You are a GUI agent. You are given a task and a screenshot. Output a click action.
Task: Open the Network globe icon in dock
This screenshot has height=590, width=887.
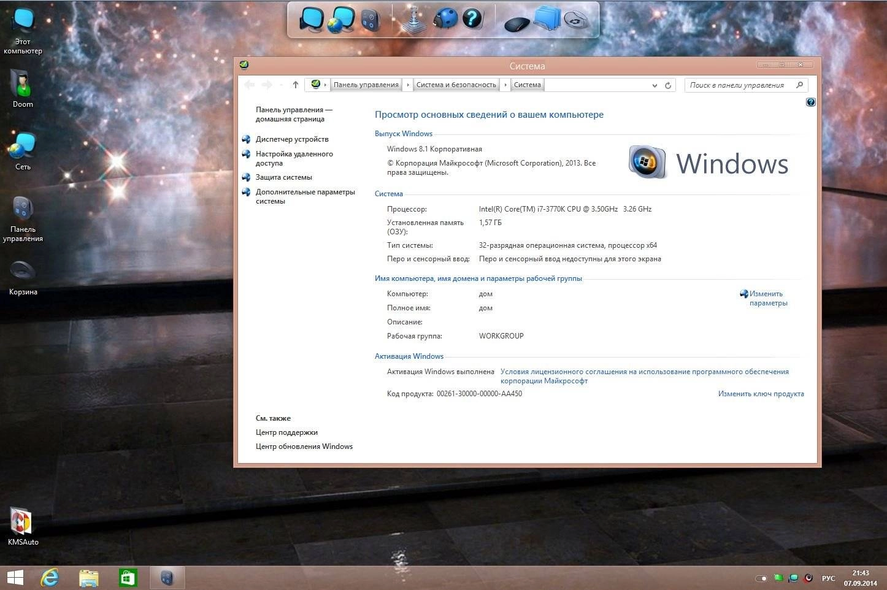pos(340,19)
